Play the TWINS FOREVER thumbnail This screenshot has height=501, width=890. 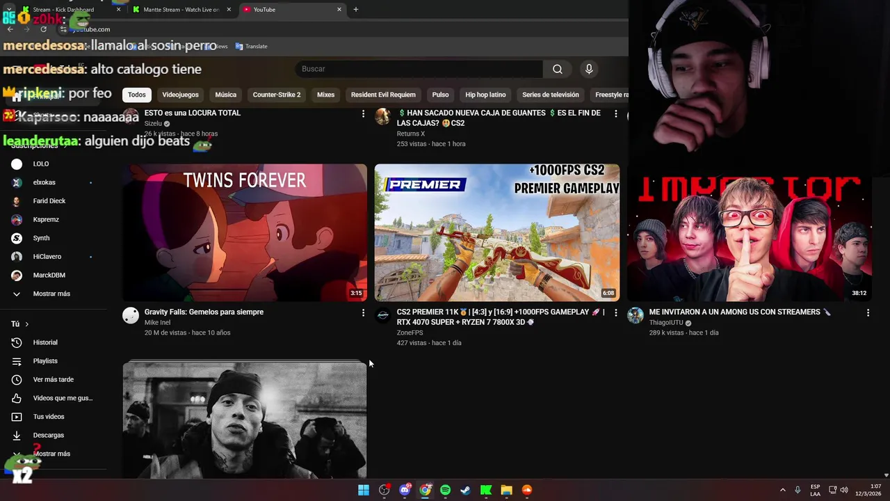(x=245, y=232)
